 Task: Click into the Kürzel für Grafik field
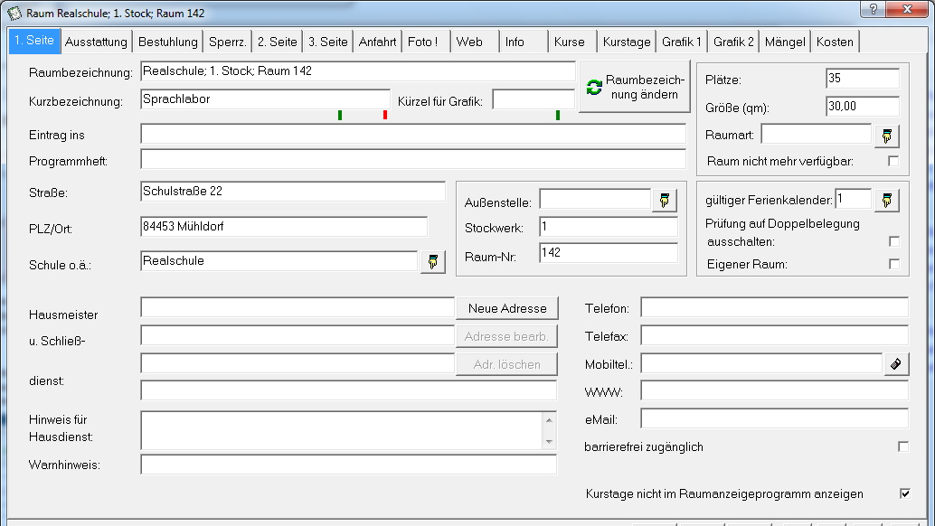coord(534,99)
